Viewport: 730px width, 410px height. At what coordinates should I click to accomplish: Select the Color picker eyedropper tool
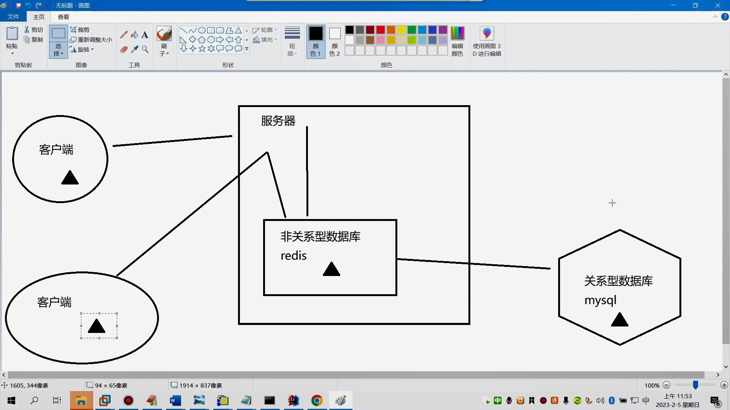(x=134, y=49)
